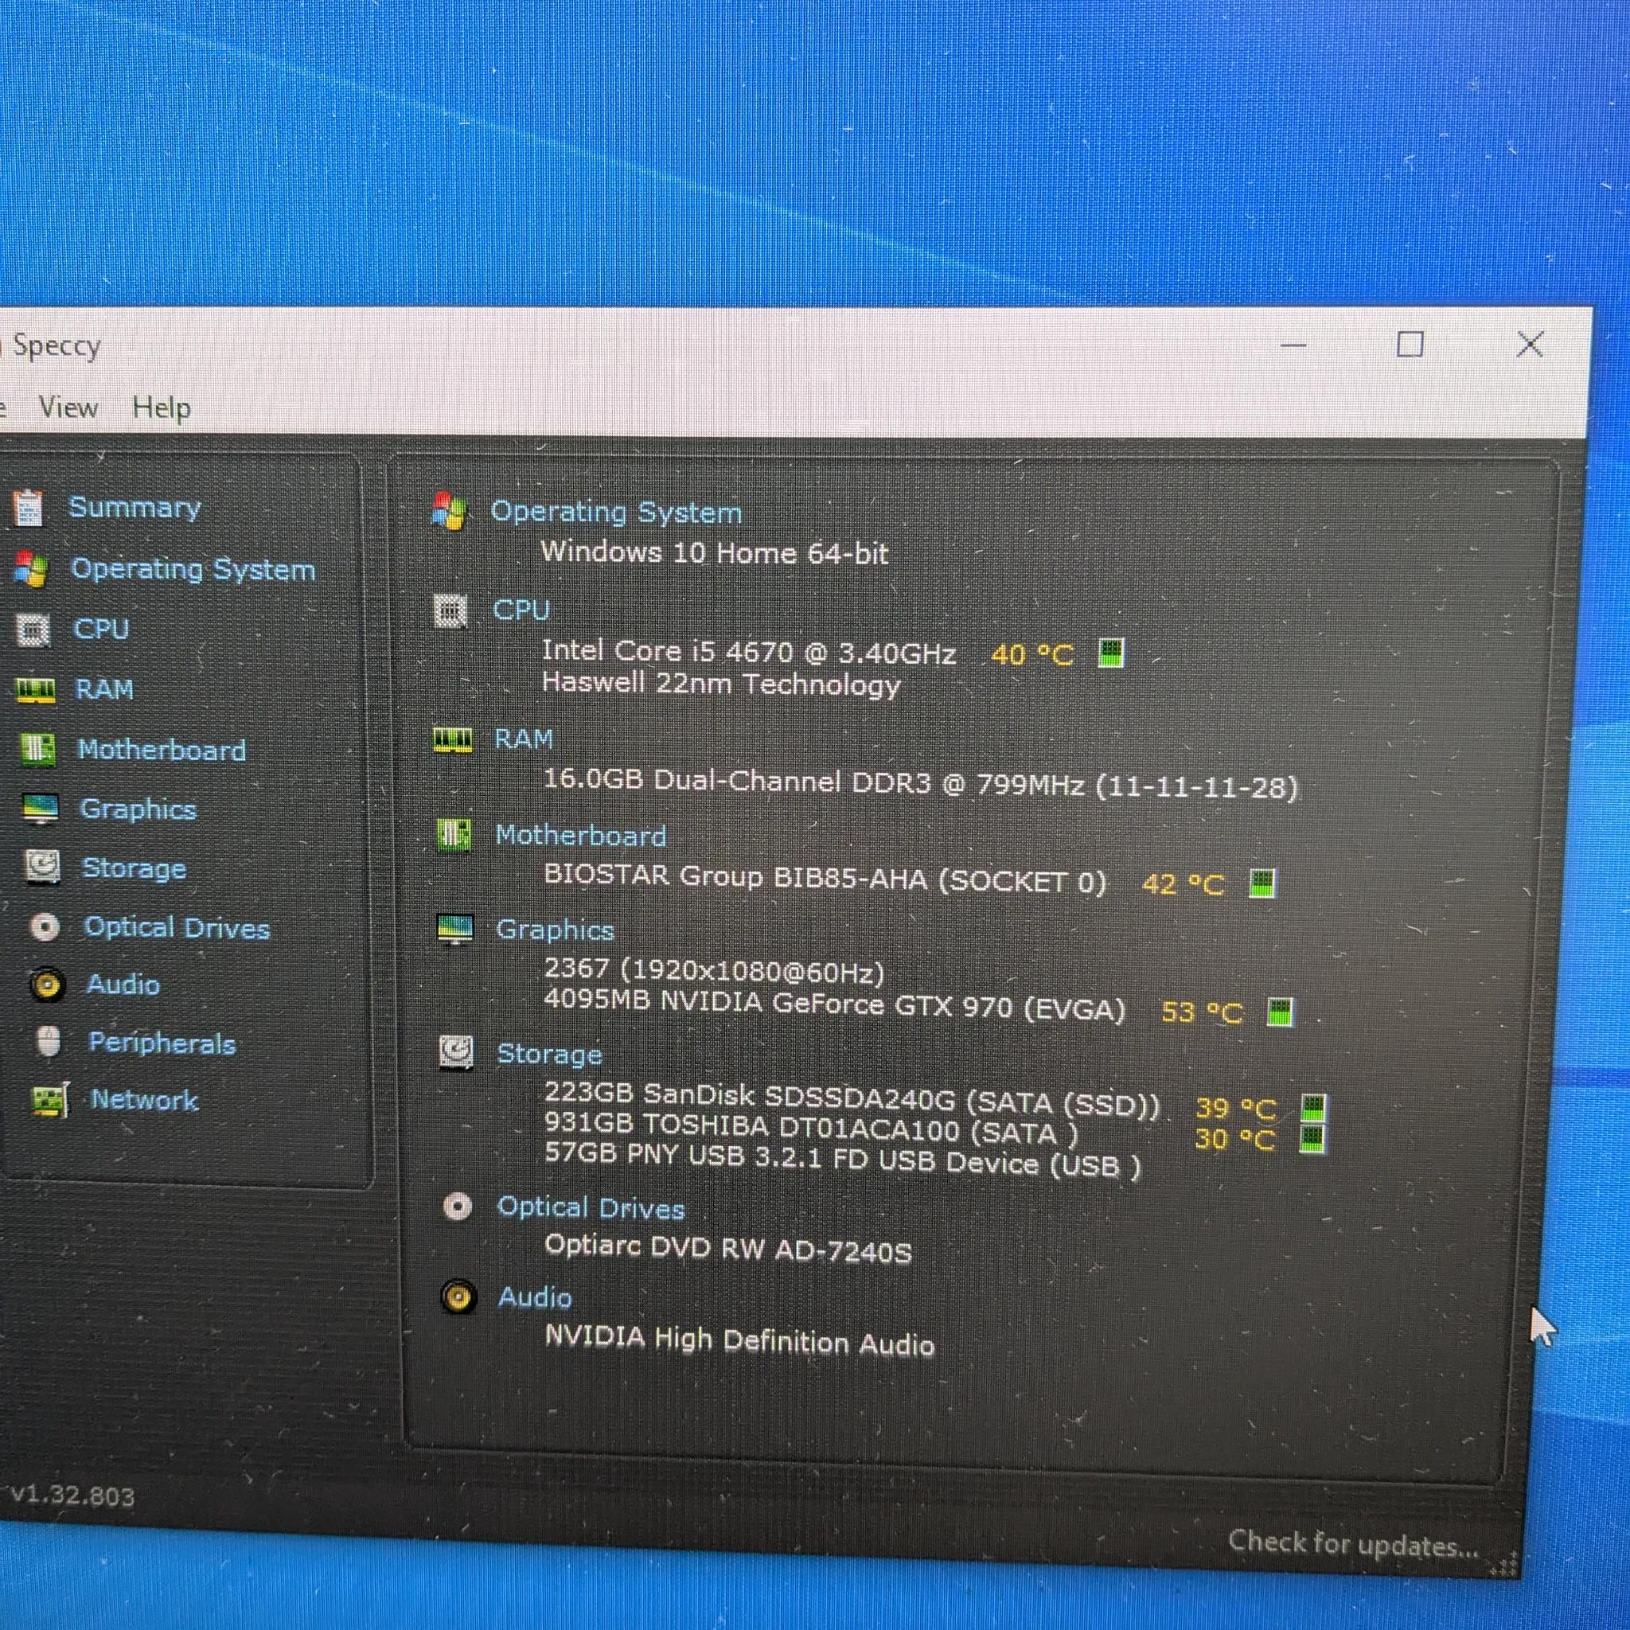Click the Optical Drives disc icon in sidebar
Screen dimensions: 1630x1630
click(45, 928)
